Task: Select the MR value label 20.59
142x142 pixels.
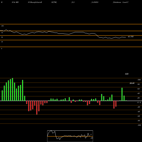Action: tap(132, 83)
